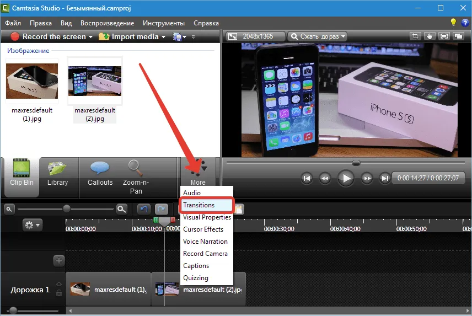Open the Вид menu

pos(66,23)
